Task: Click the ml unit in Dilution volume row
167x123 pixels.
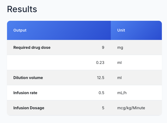Action: click(x=119, y=78)
